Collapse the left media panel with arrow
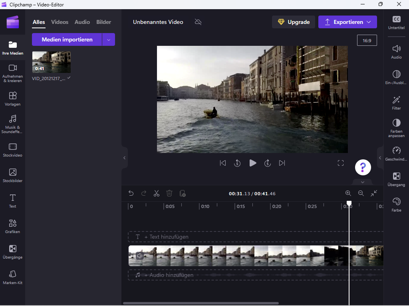The image size is (409, 306). [124, 158]
